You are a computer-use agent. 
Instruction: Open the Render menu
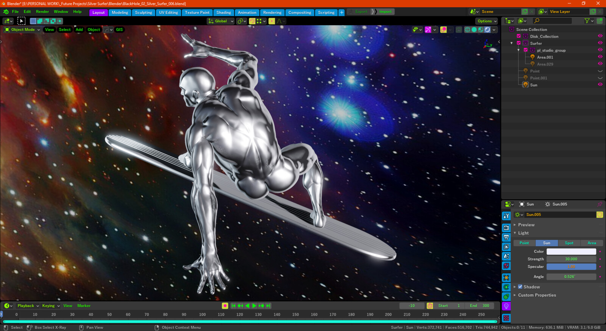(42, 12)
